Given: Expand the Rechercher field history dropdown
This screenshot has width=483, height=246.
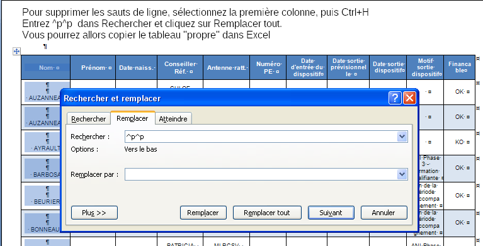Looking at the screenshot, I should pos(402,137).
